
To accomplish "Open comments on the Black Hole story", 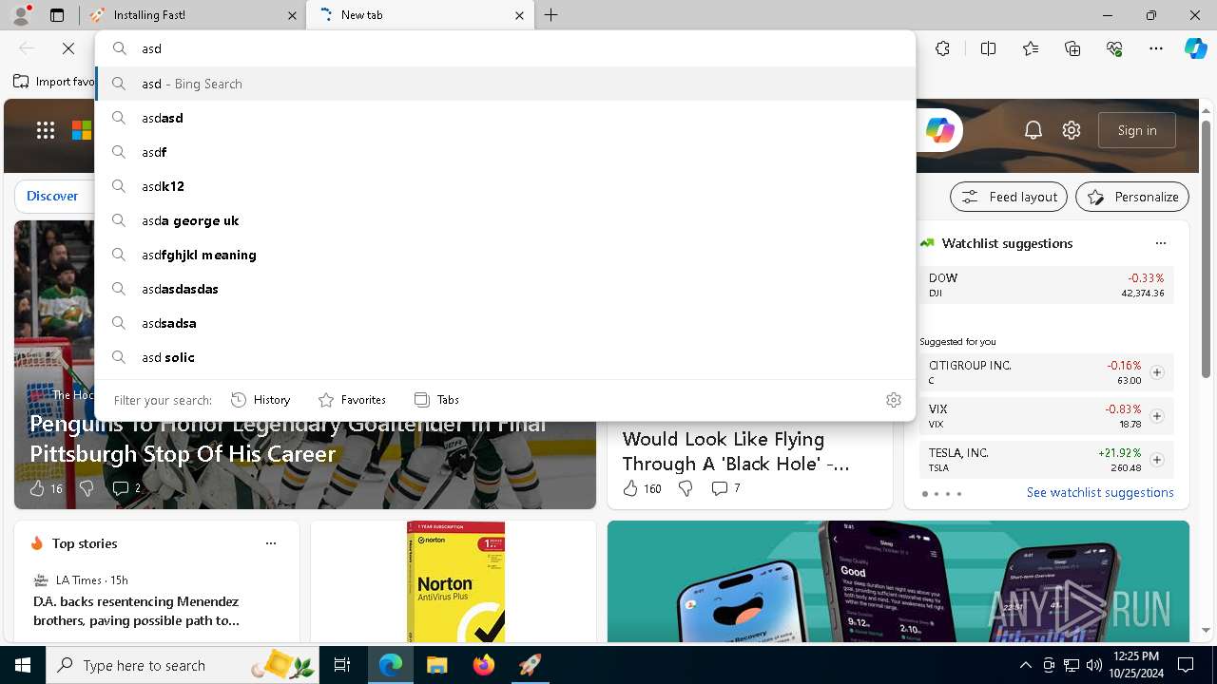I will coord(725,488).
